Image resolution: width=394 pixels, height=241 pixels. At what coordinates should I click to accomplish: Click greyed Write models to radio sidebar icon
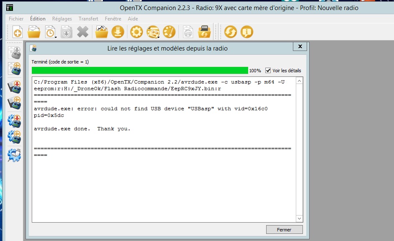[x=14, y=53]
